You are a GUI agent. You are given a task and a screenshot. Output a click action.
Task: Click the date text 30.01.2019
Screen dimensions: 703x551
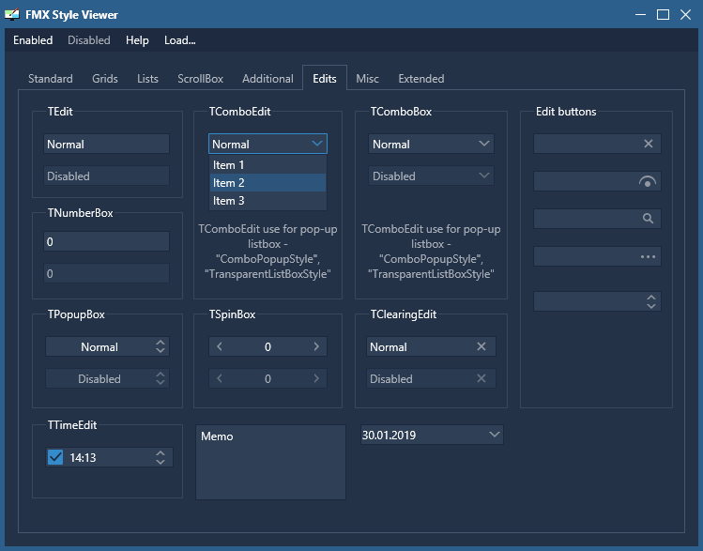tap(389, 435)
